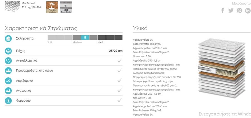The image size is (251, 118).
Task: Click the Cocofelt with Latex badge
Action: point(52,7)
